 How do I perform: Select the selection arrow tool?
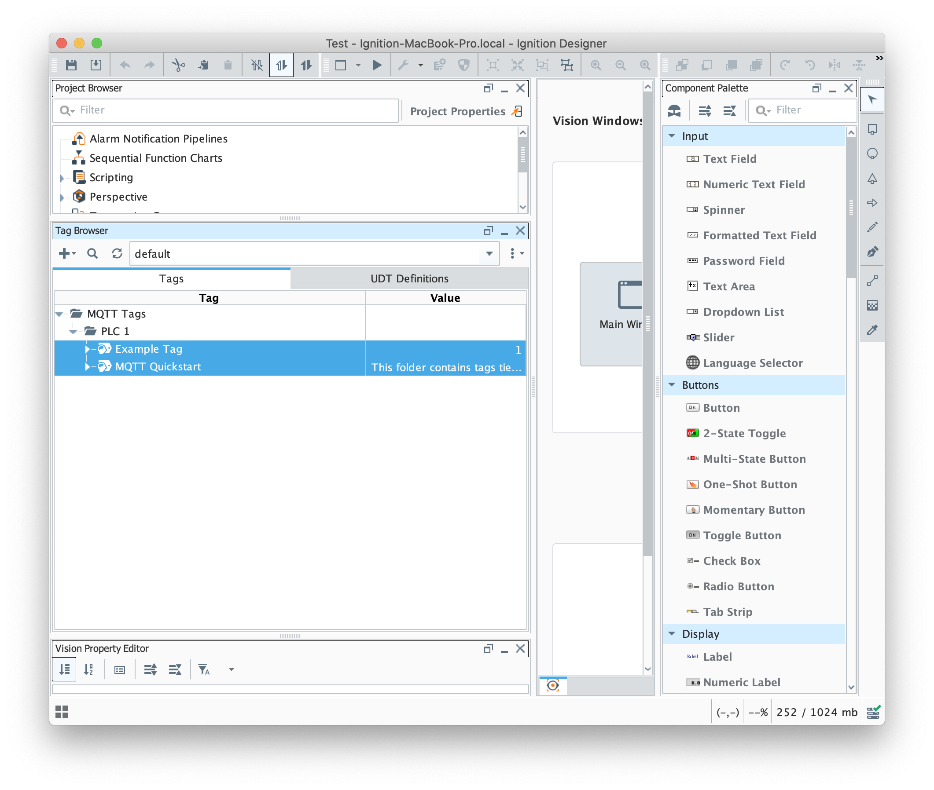click(872, 99)
